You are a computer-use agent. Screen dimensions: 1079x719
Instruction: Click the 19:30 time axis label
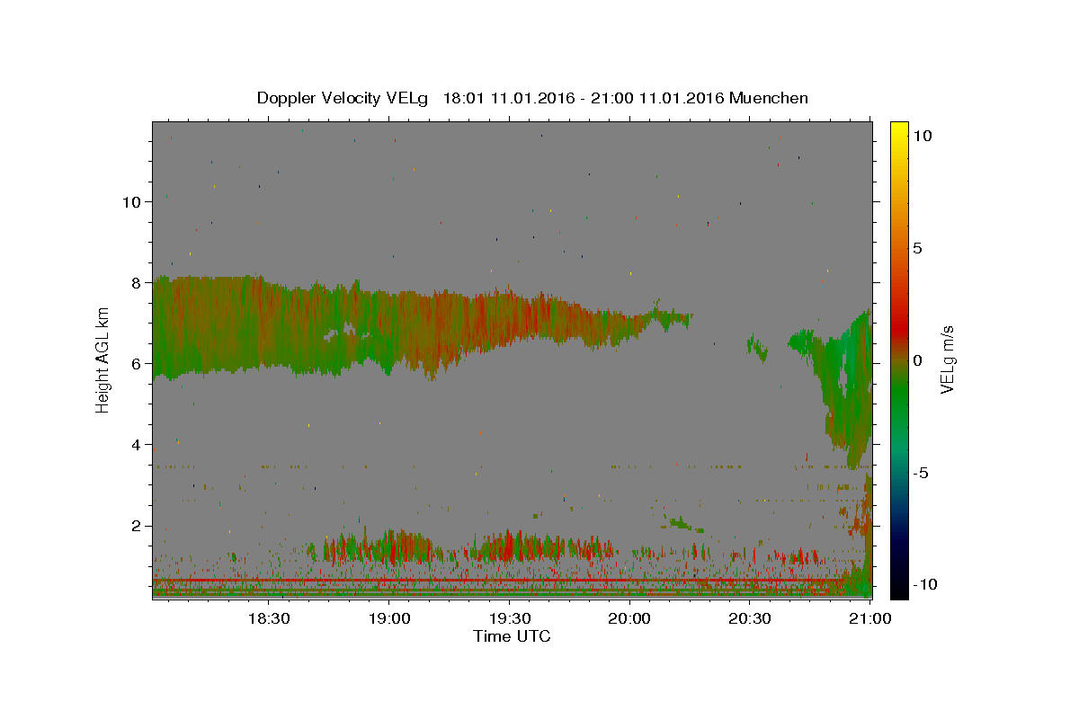coord(509,618)
